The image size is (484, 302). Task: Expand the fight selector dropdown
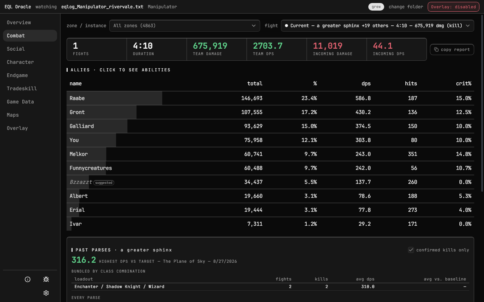pos(377,26)
